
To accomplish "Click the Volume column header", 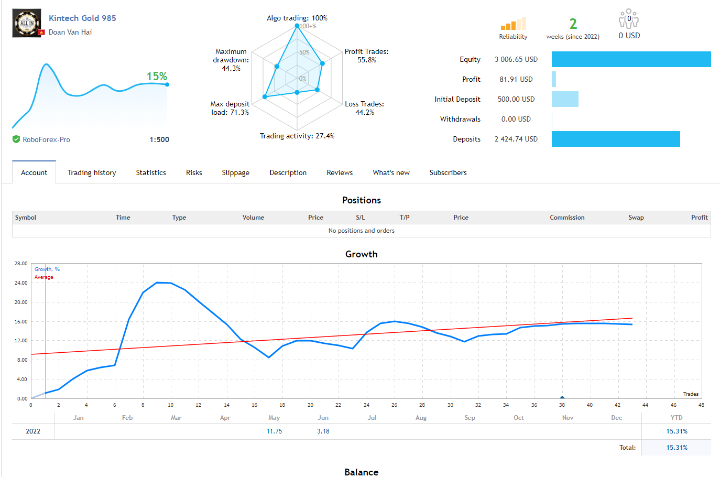I will (253, 218).
